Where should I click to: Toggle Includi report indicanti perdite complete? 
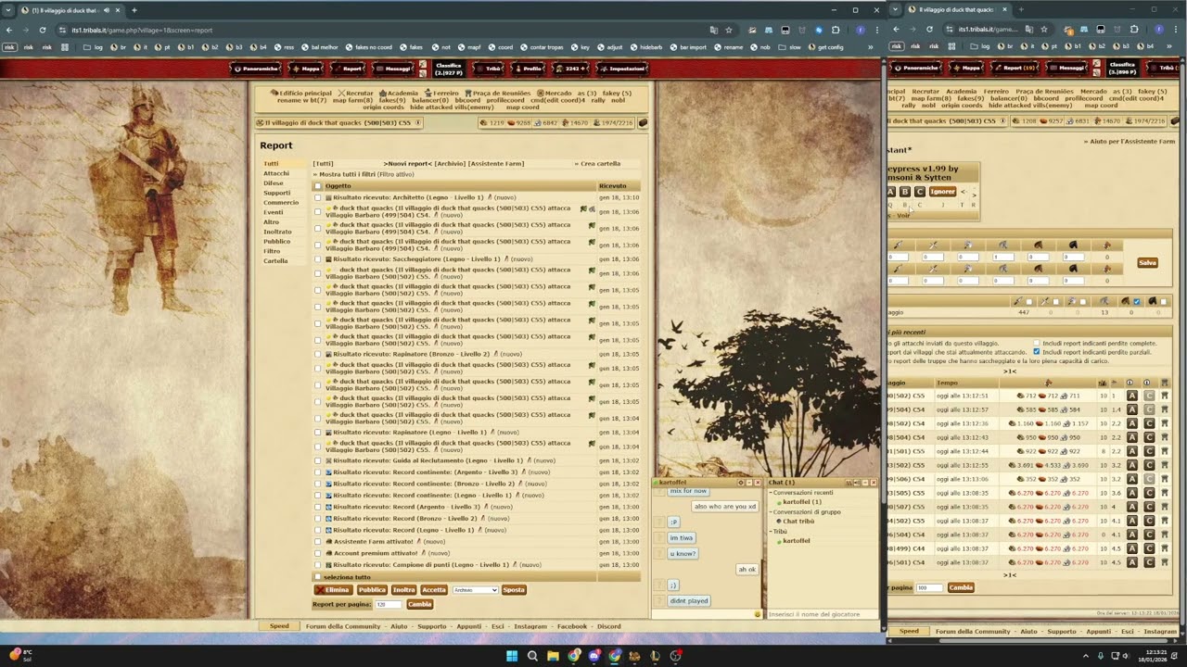(1037, 343)
